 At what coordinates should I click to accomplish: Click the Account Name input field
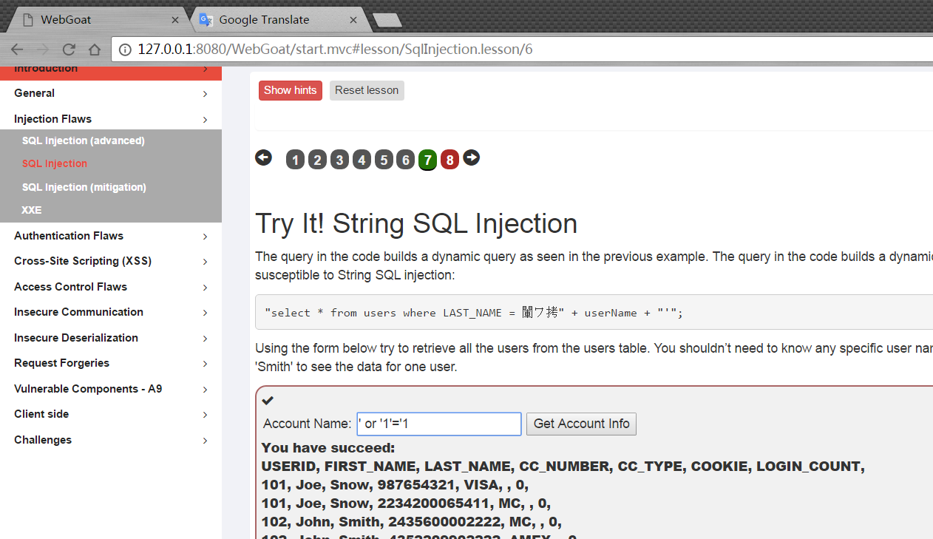[x=439, y=424]
